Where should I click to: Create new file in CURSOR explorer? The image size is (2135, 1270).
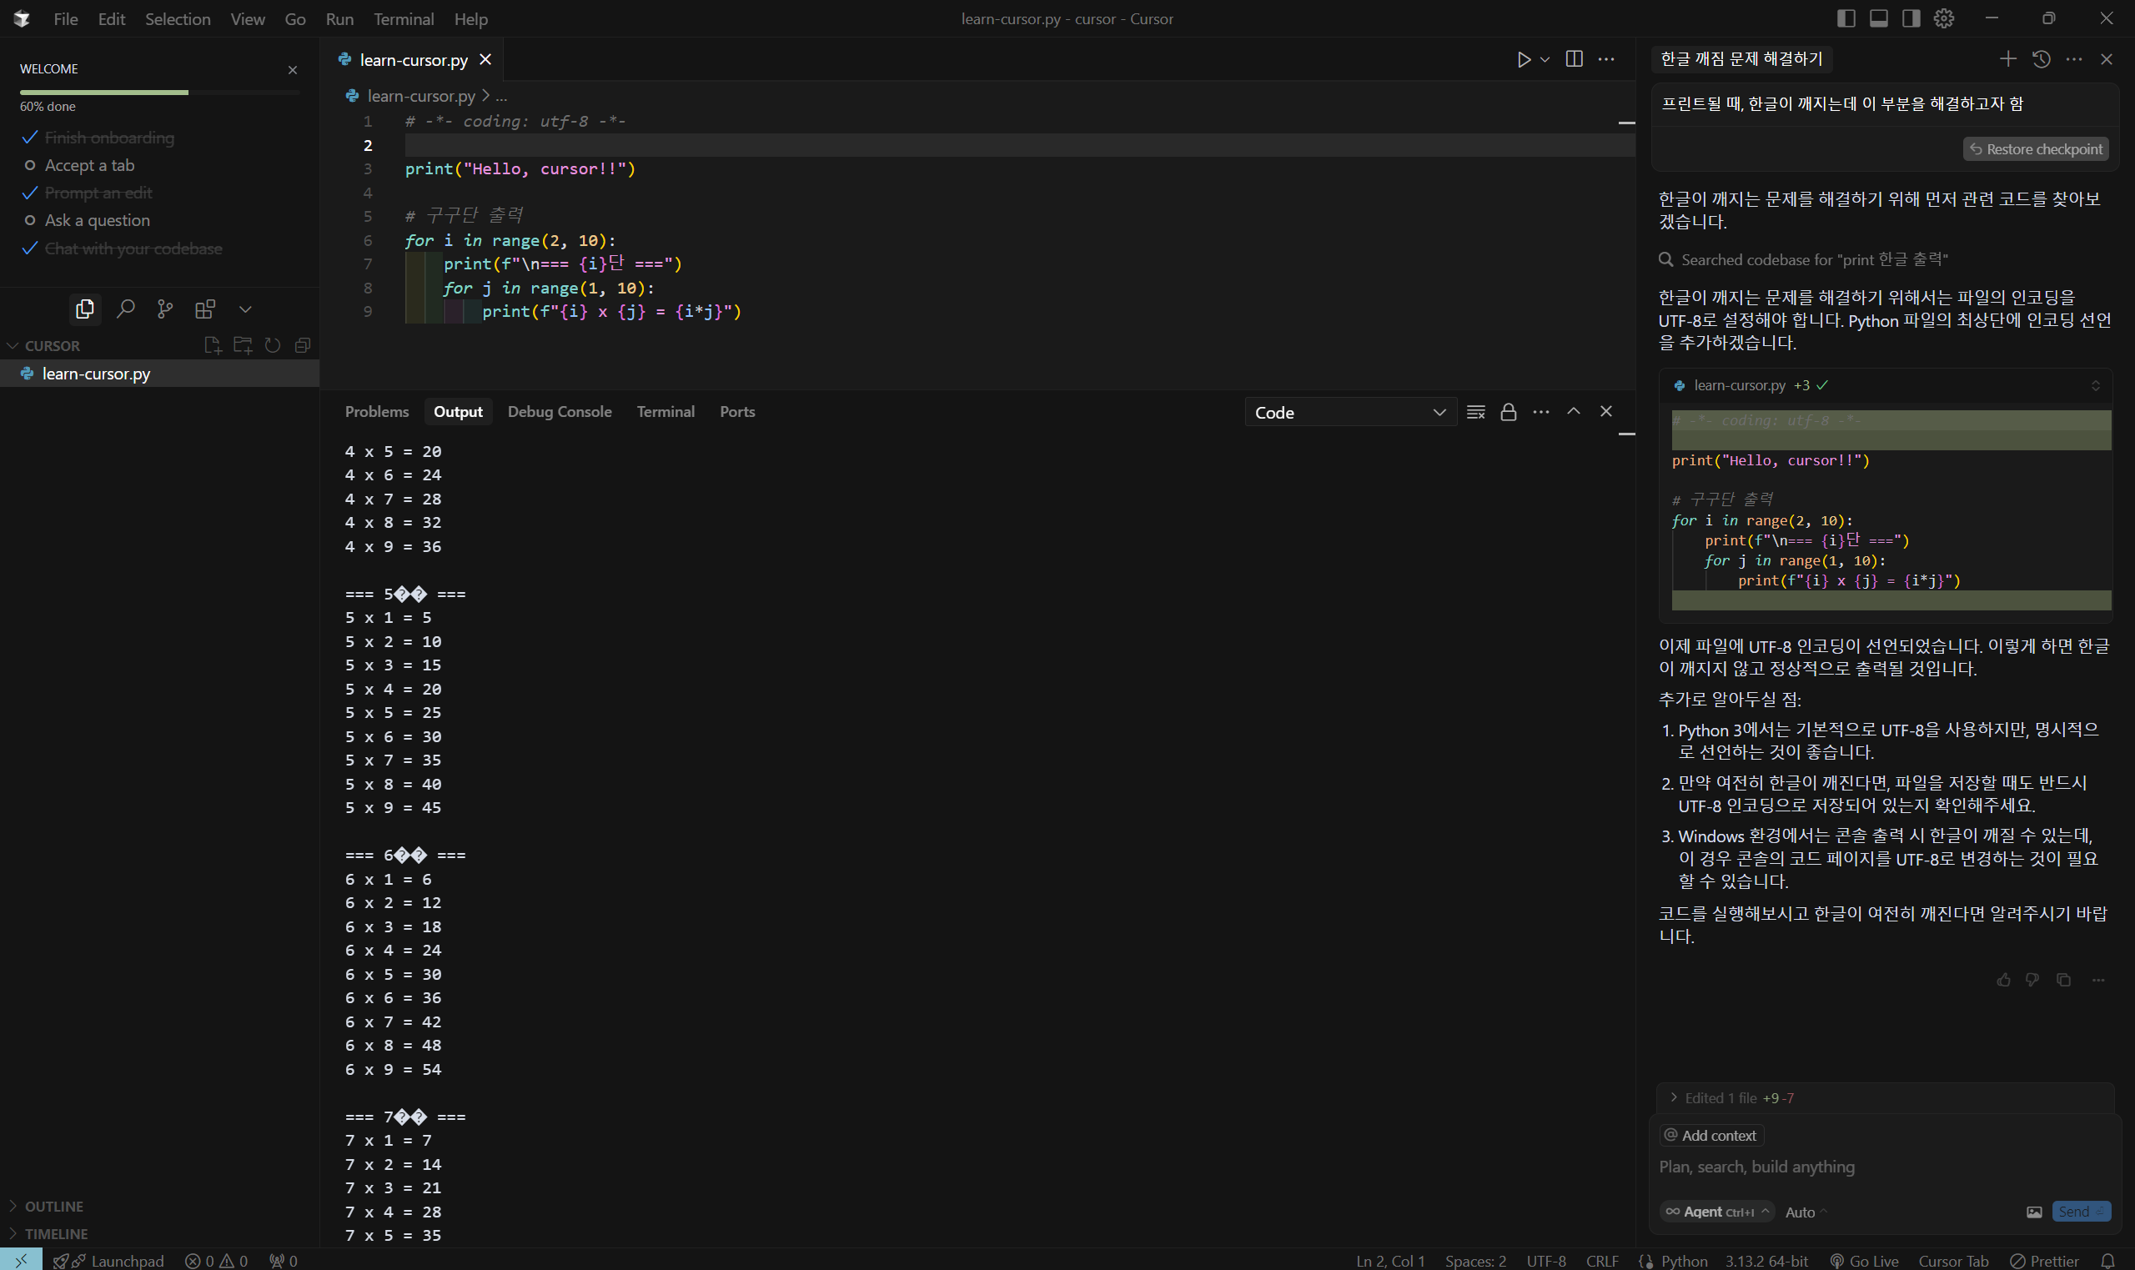coord(212,346)
